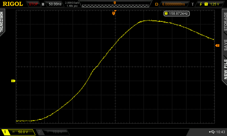The width and height of the screenshot is (227, 136).
Task: Click the 158.872kHz frequency counter readout
Action: tap(176, 13)
